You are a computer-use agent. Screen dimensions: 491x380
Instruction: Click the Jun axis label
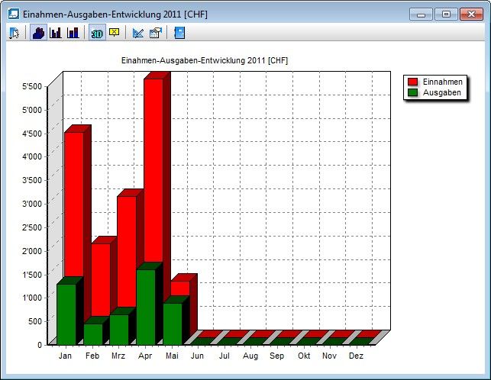coord(197,356)
